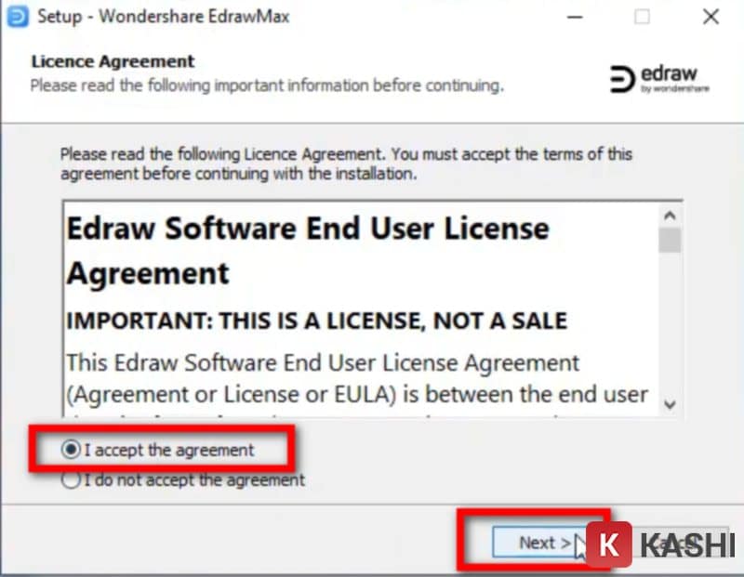744x577 pixels.
Task: Click inside the license agreement body paragraph
Action: pyautogui.click(x=357, y=379)
